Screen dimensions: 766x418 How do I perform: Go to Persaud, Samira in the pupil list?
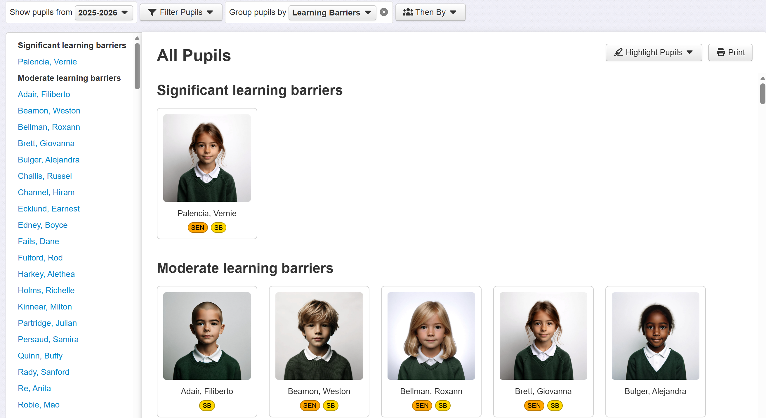pos(48,339)
